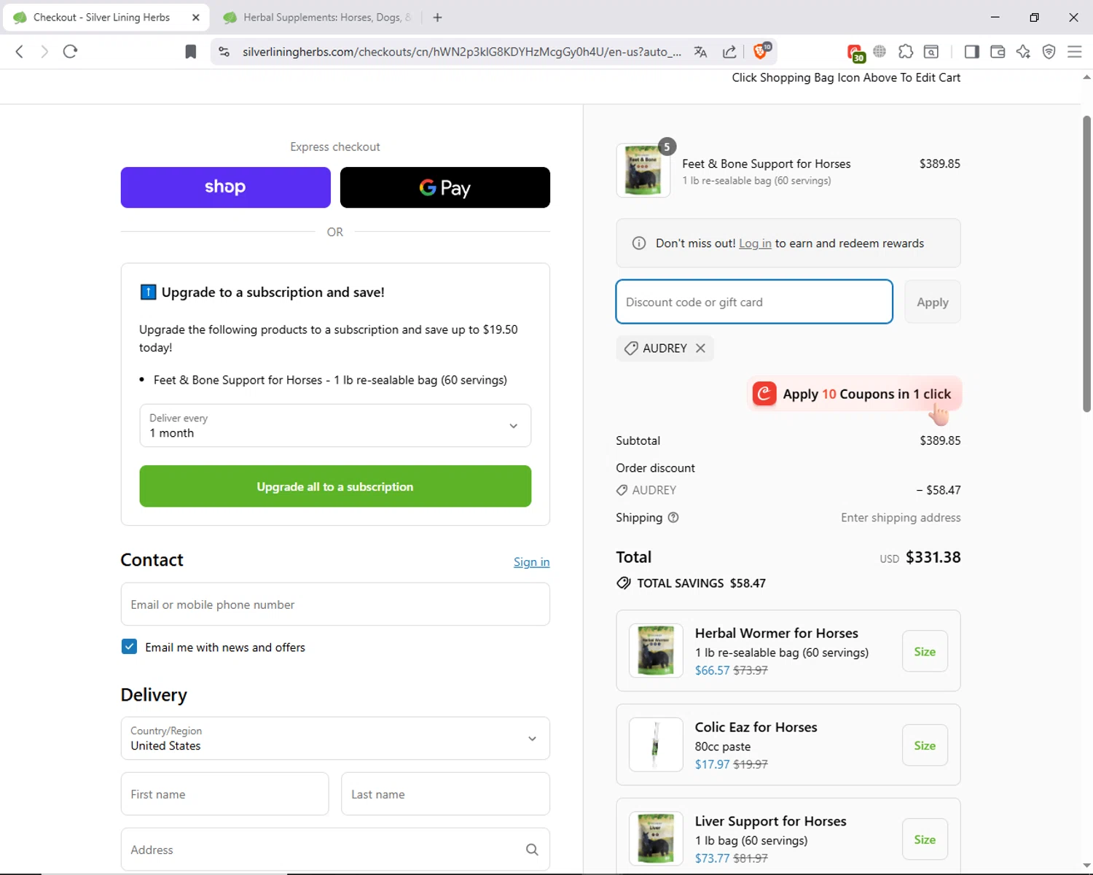
Task: Remove the AUDREY discount code
Action: click(700, 349)
